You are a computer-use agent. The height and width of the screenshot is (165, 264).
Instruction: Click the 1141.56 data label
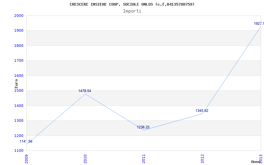(x=26, y=142)
